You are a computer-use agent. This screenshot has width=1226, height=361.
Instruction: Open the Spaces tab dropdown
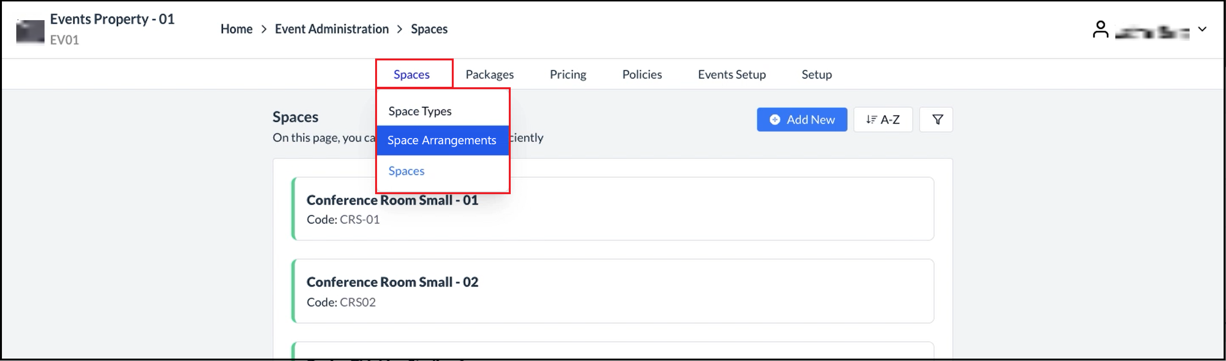point(412,74)
